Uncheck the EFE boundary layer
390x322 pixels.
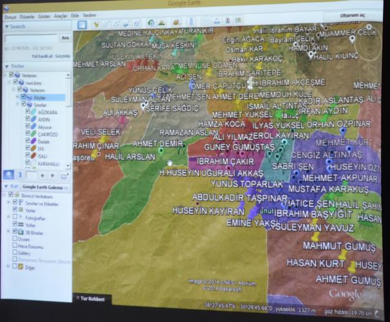28,148
